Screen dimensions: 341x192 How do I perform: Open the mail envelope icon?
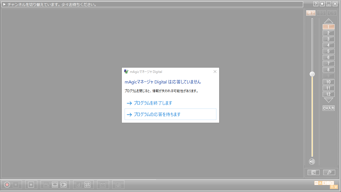(103, 184)
